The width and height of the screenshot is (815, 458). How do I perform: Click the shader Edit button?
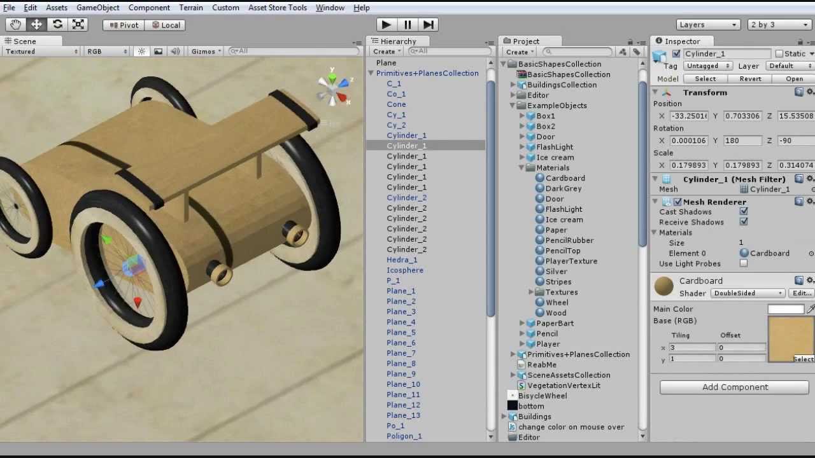[x=802, y=293]
